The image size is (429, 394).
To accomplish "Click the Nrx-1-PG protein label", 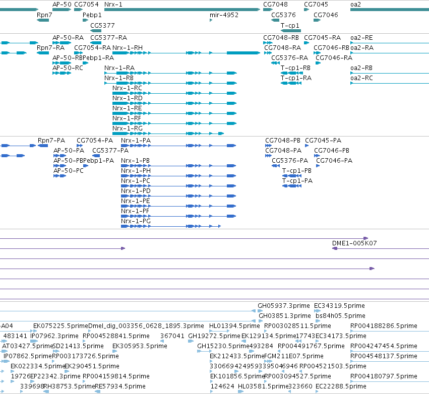I will click(136, 221).
